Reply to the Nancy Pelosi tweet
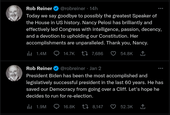The image size is (170, 115). pyautogui.click(x=56, y=53)
